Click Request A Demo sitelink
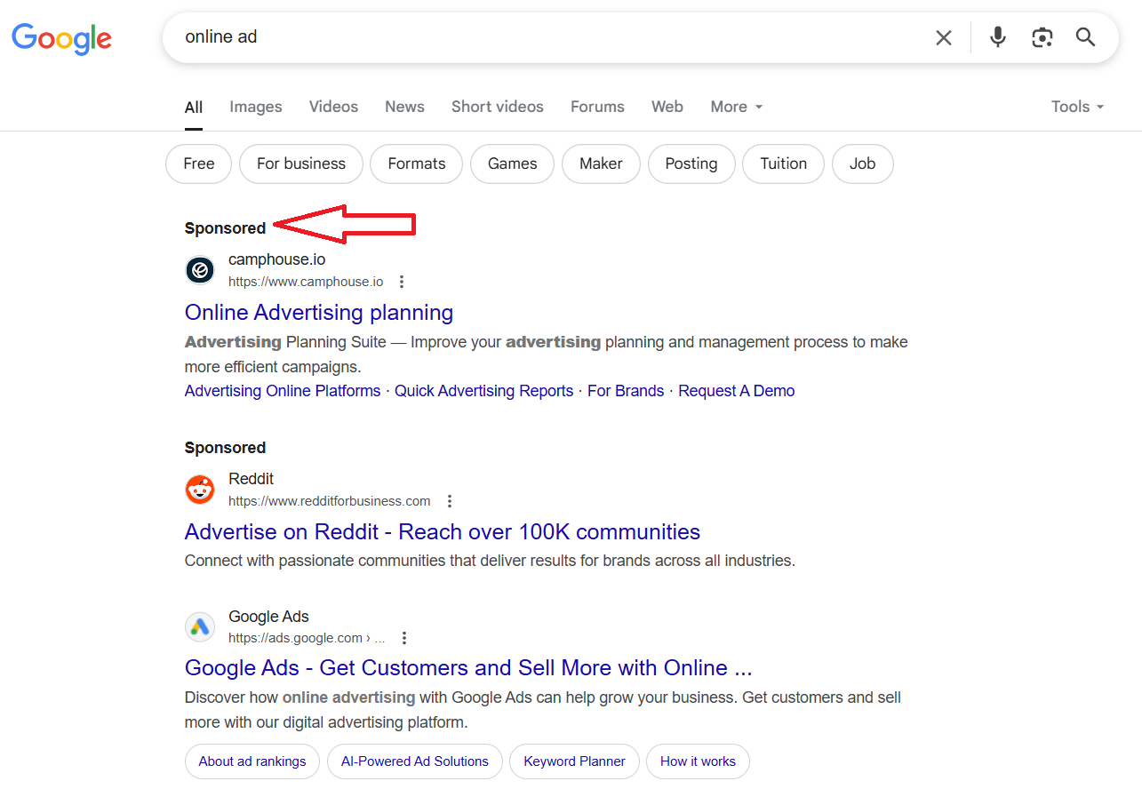The width and height of the screenshot is (1142, 797). pos(737,391)
